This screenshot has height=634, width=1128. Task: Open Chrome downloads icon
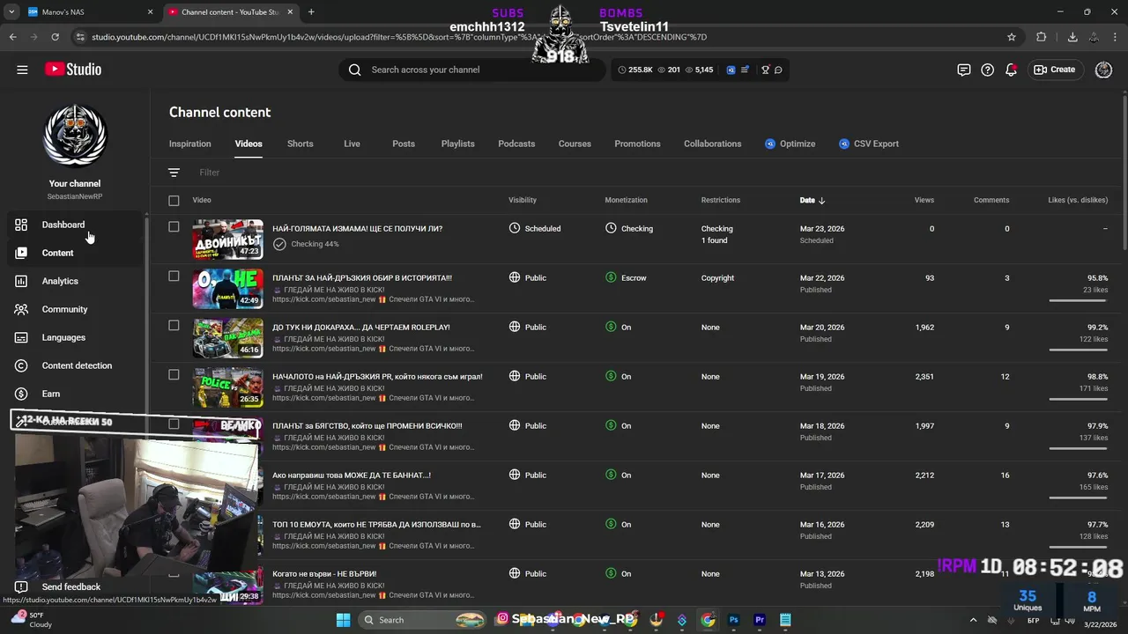(1072, 37)
